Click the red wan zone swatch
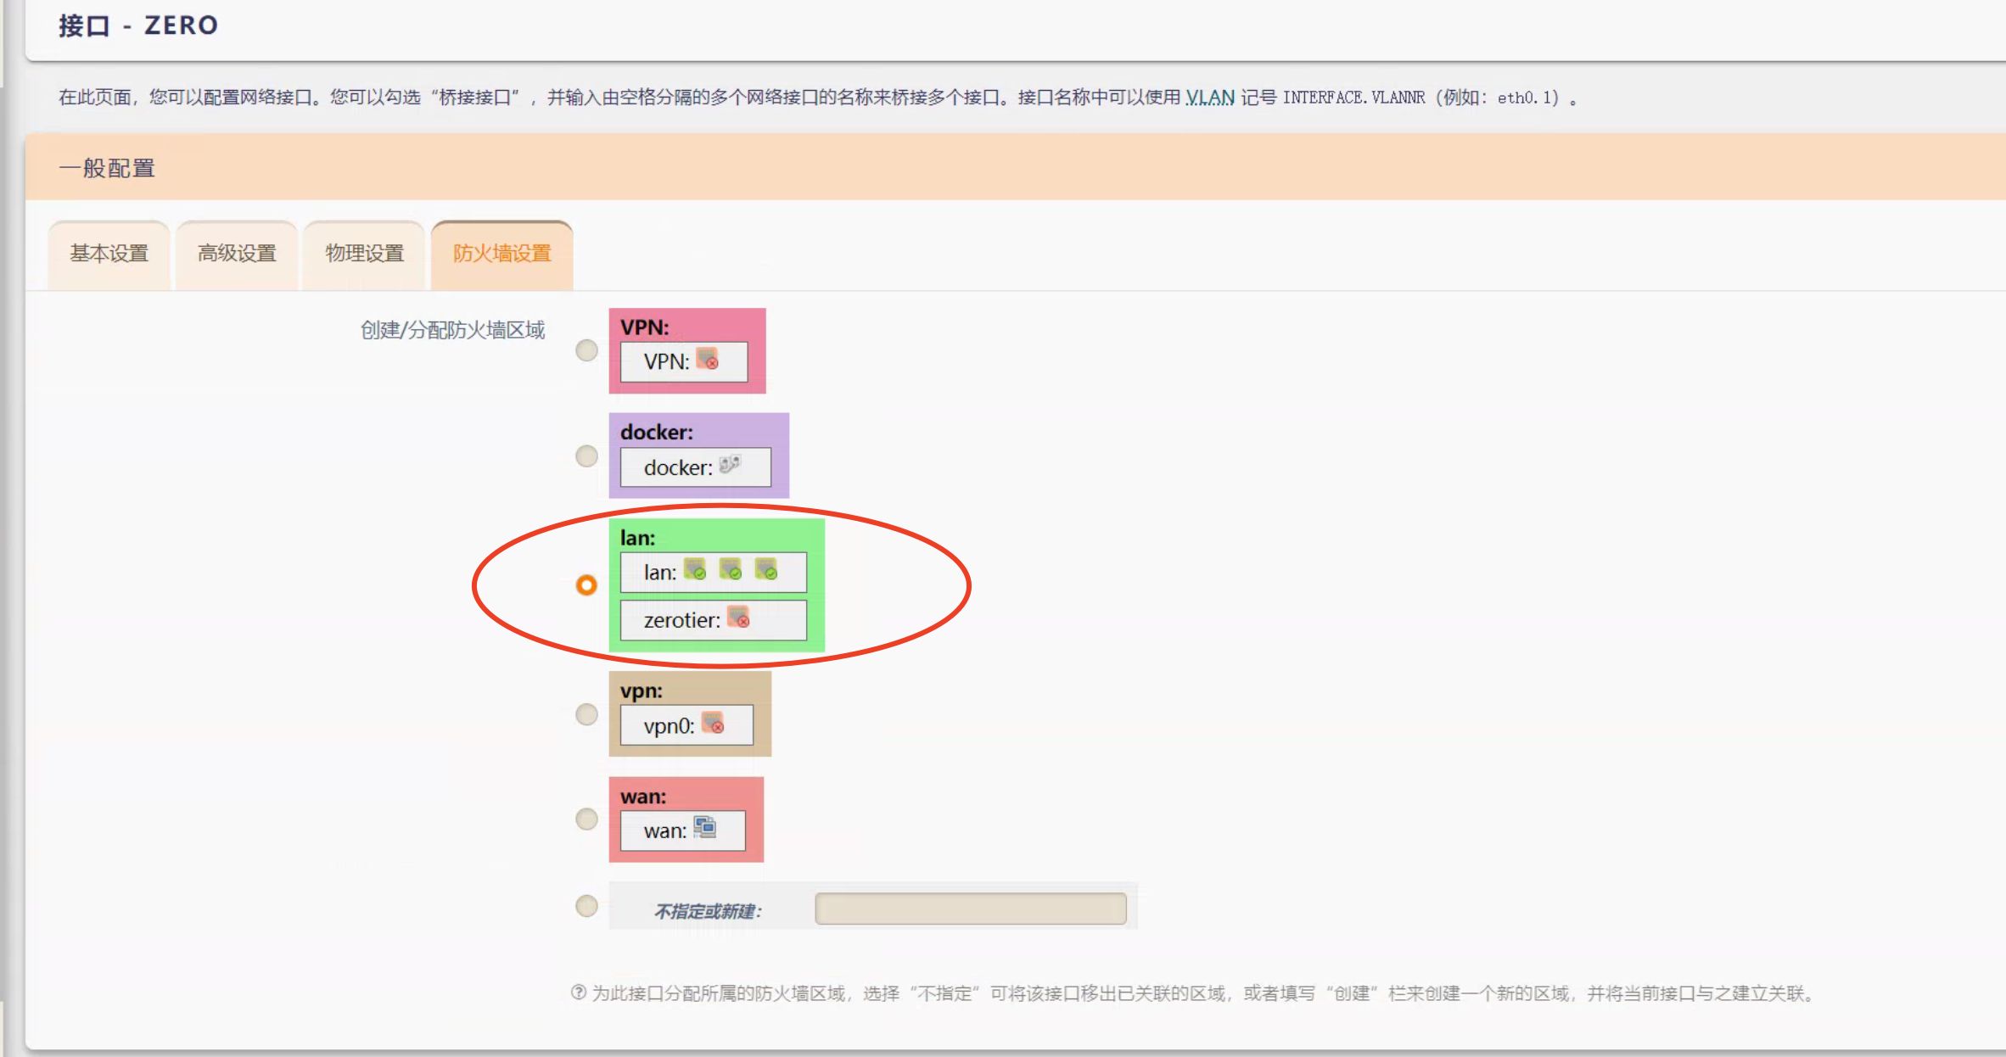Viewport: 2006px width, 1057px height. (686, 819)
